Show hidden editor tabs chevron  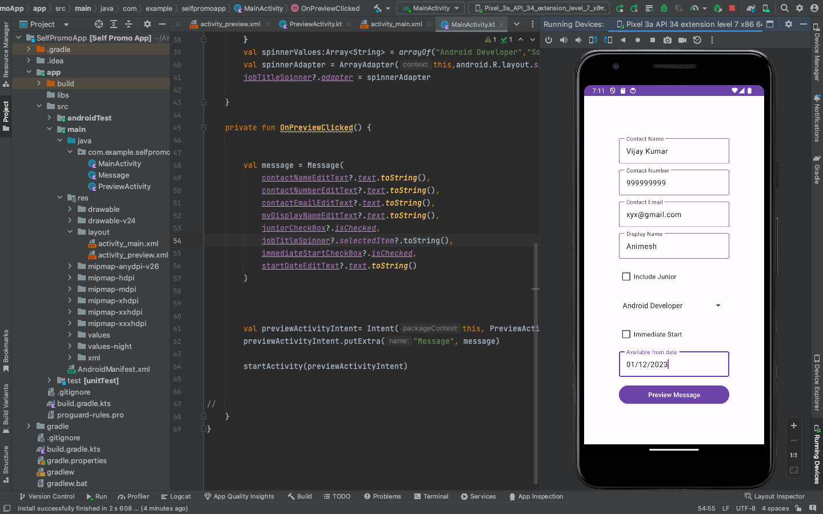coord(517,24)
